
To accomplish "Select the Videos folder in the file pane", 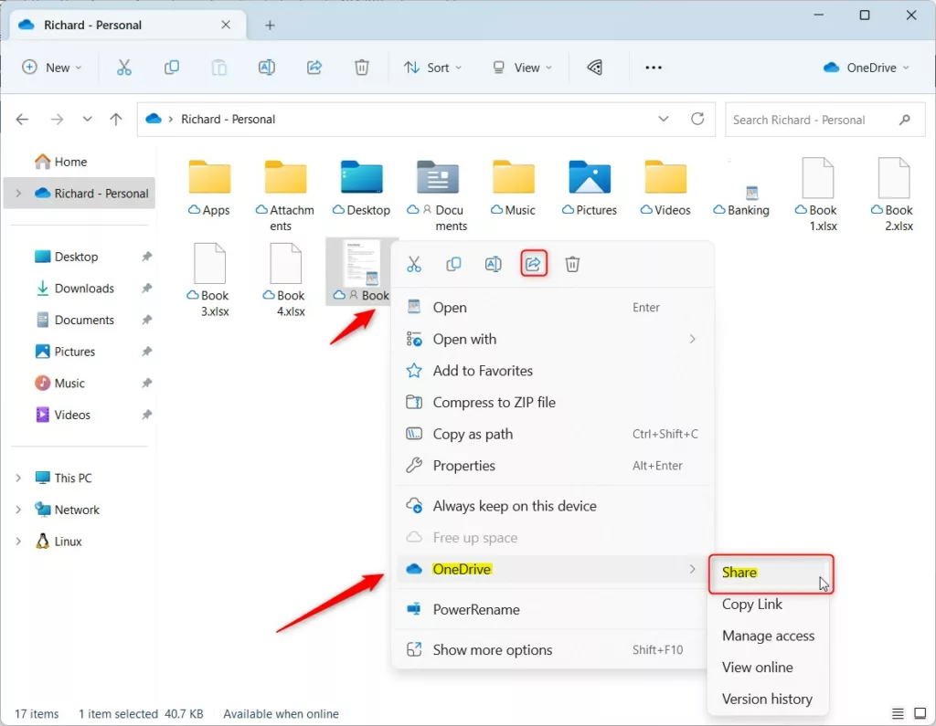I will click(665, 187).
